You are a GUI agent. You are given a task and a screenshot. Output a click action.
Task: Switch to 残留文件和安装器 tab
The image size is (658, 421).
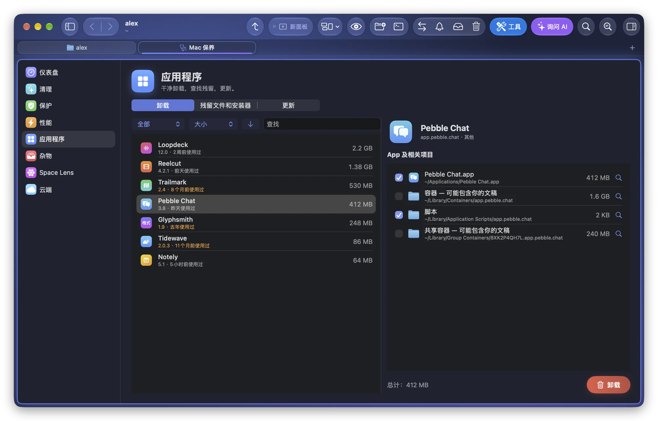pyautogui.click(x=225, y=105)
